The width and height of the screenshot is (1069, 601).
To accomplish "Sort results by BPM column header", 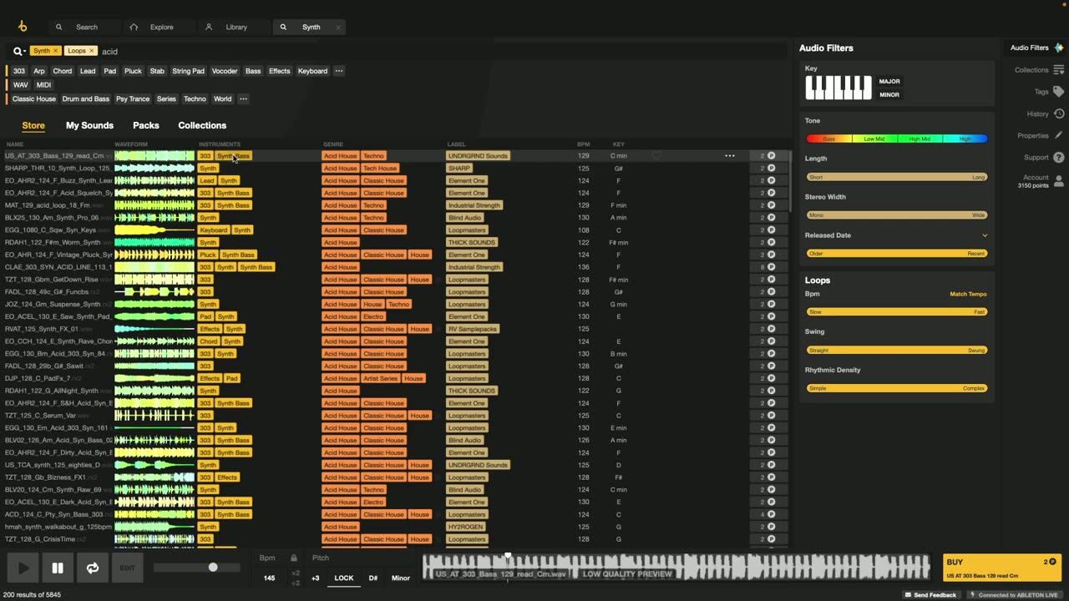I will point(583,144).
